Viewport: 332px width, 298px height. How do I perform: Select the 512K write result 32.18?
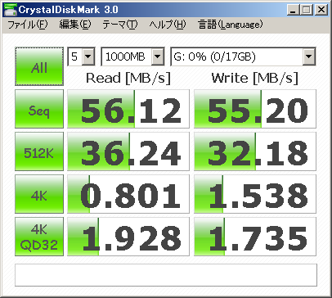(255, 151)
